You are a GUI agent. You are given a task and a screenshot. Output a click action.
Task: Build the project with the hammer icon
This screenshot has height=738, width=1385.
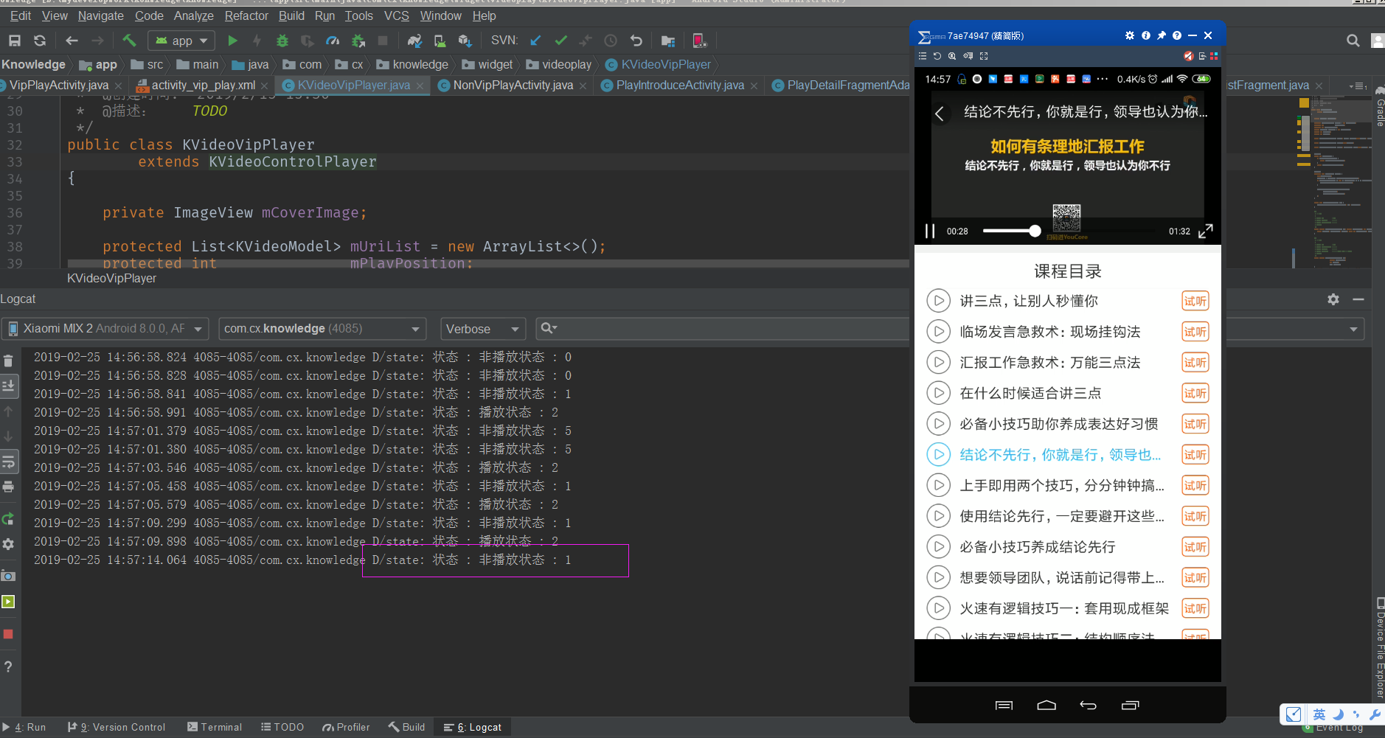click(129, 41)
